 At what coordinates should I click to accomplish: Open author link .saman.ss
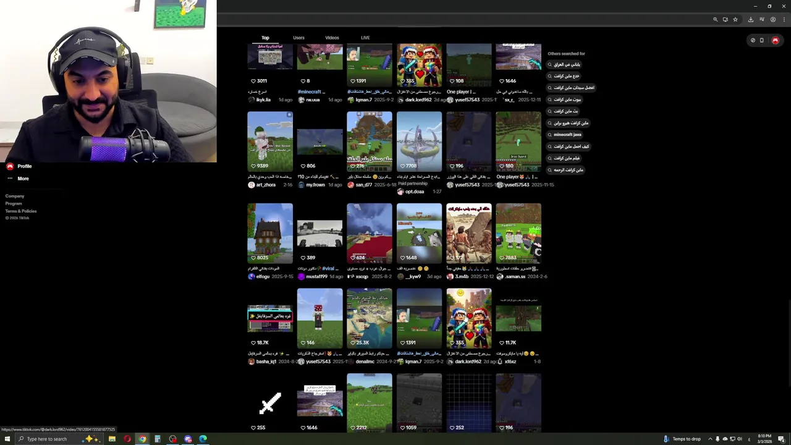coord(515,276)
